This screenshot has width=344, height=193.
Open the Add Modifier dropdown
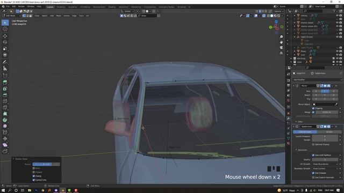[x=317, y=80]
